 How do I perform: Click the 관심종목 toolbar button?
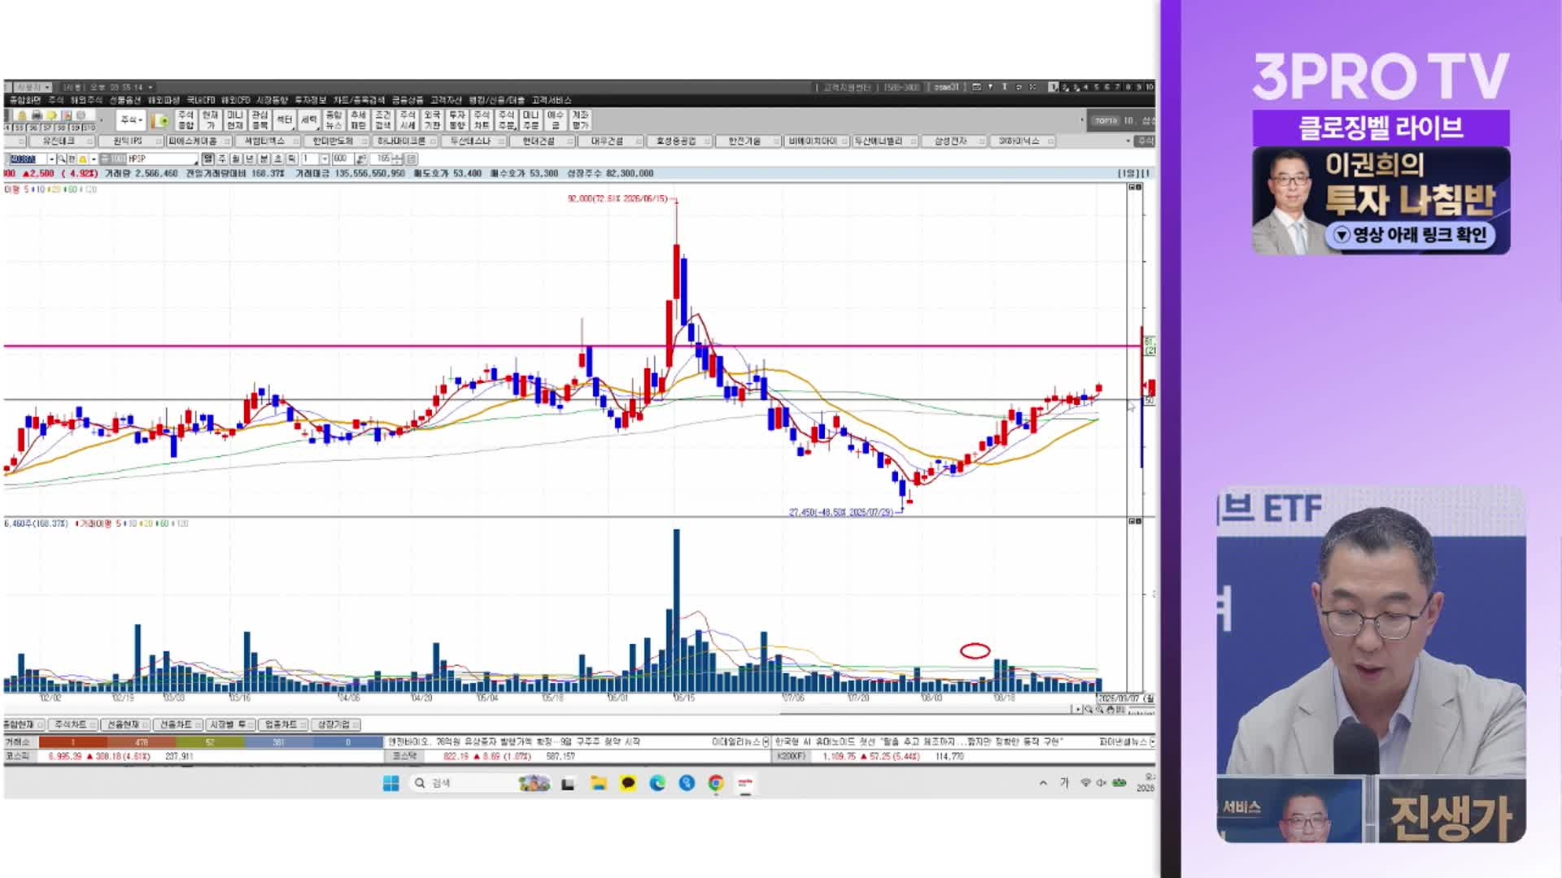[x=260, y=120]
